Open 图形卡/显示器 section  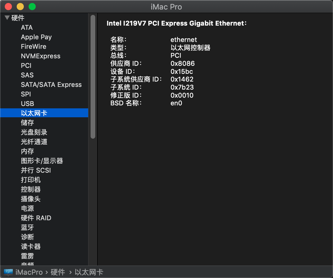tap(42, 161)
